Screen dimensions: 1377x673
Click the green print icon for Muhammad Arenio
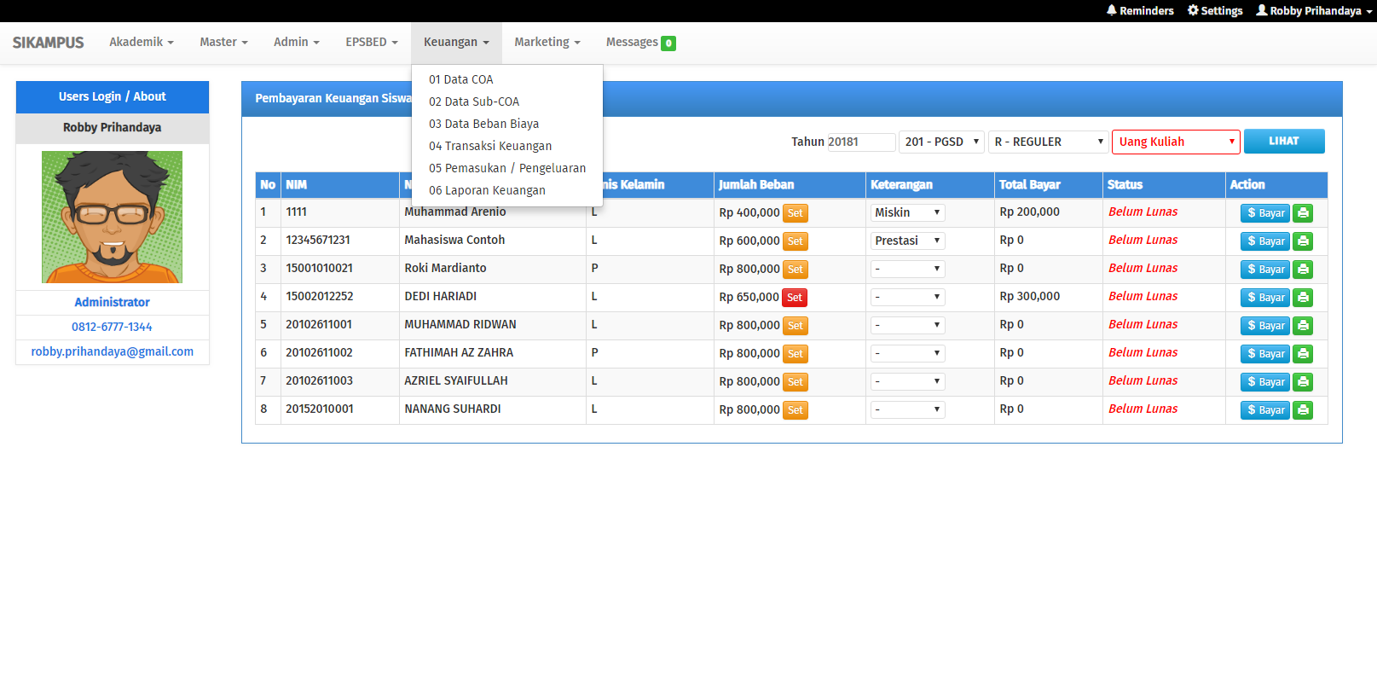[x=1302, y=213]
